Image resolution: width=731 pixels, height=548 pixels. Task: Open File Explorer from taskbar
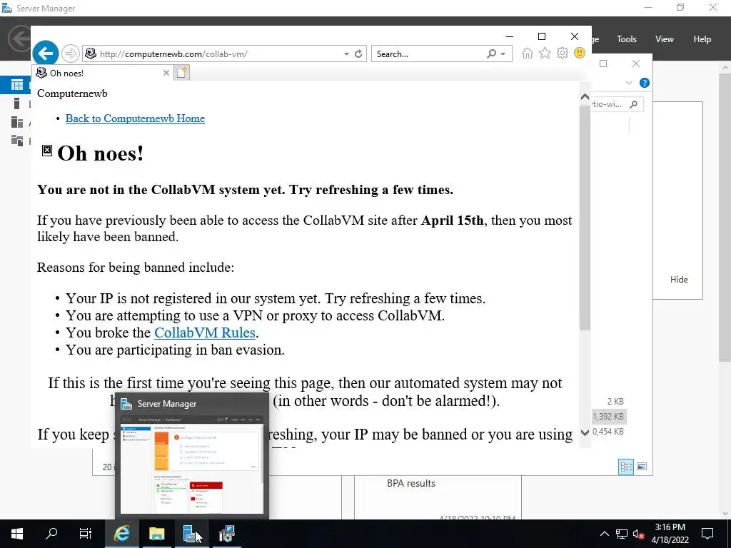156,534
